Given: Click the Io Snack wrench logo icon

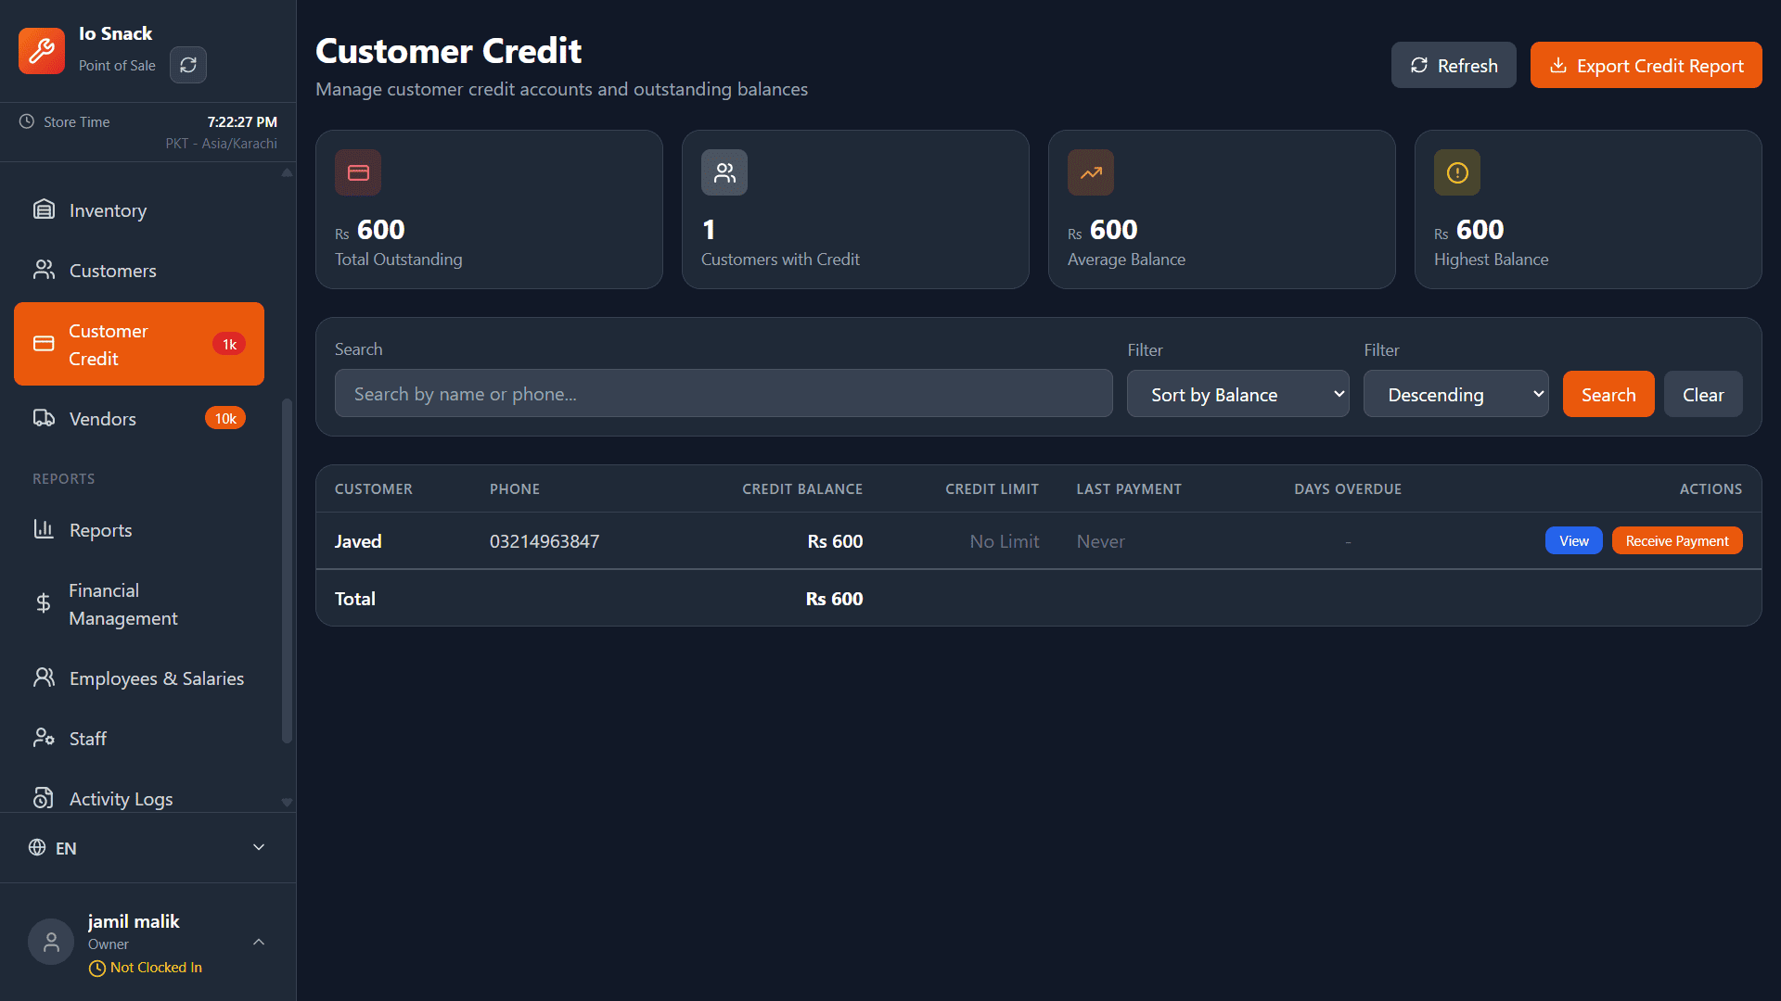Looking at the screenshot, I should [41, 51].
